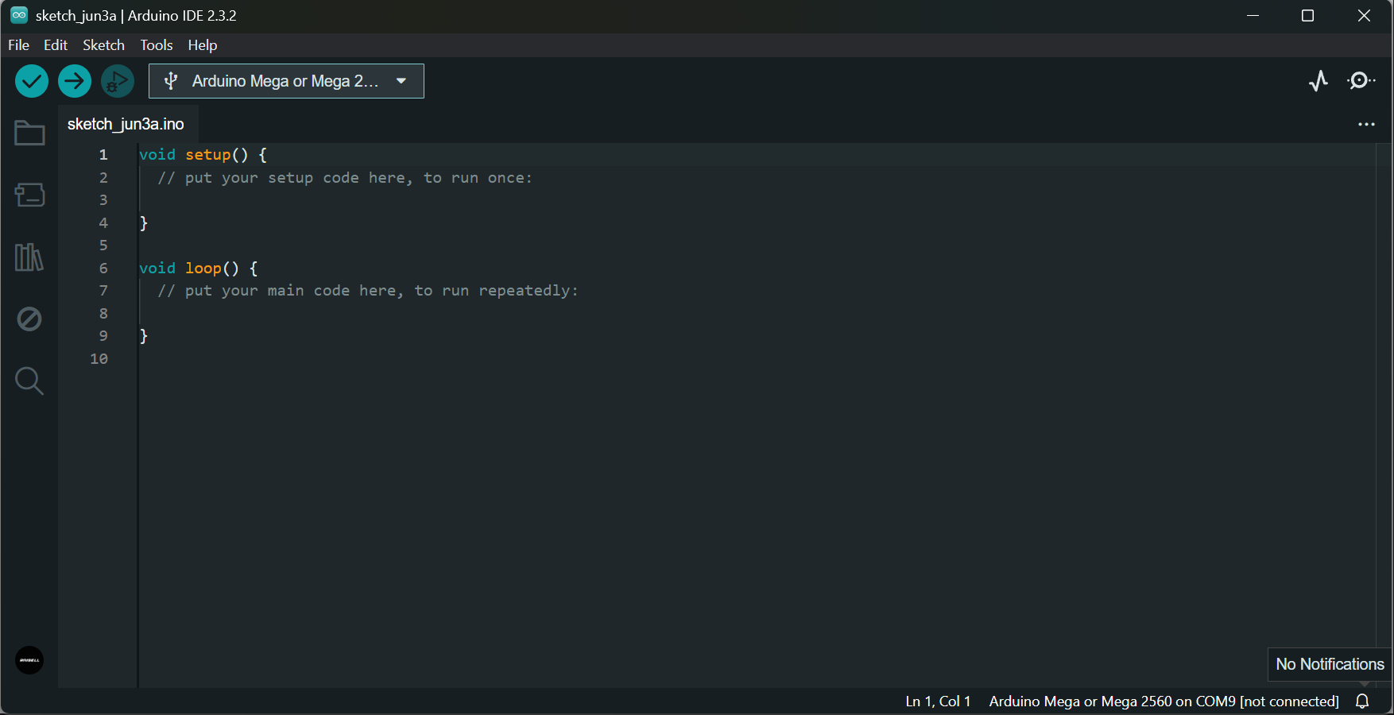The width and height of the screenshot is (1394, 715).
Task: Click line number 6 in the gutter
Action: (x=103, y=269)
